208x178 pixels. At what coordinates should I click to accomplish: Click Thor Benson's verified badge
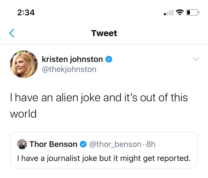click(83, 144)
